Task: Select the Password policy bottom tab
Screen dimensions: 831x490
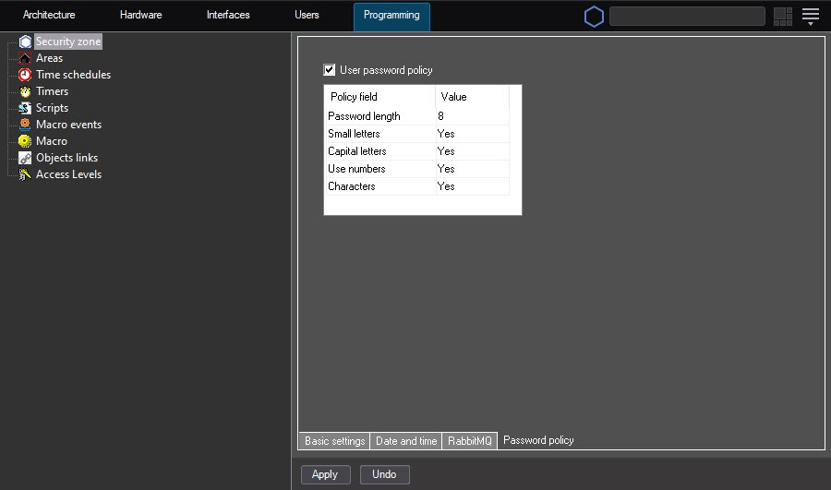Action: coord(538,440)
